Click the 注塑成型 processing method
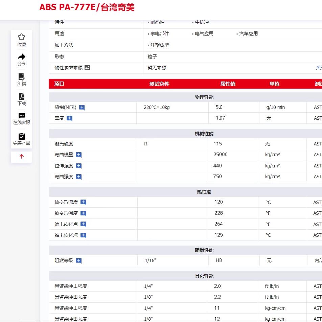This screenshot has width=322, height=322. click(x=160, y=45)
